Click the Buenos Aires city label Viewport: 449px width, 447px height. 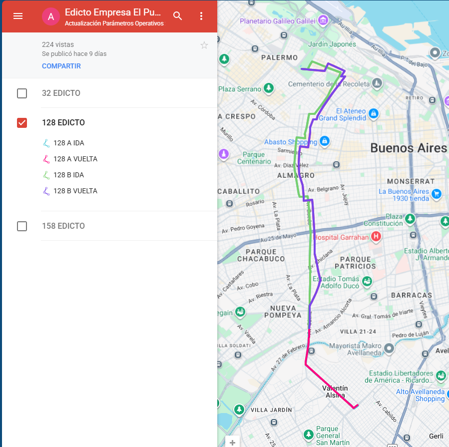coord(409,148)
